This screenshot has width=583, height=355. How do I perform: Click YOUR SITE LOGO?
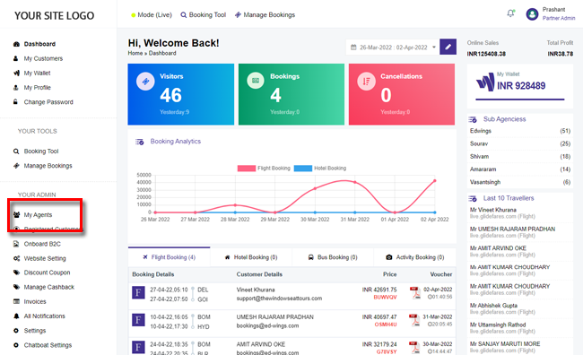coord(55,15)
